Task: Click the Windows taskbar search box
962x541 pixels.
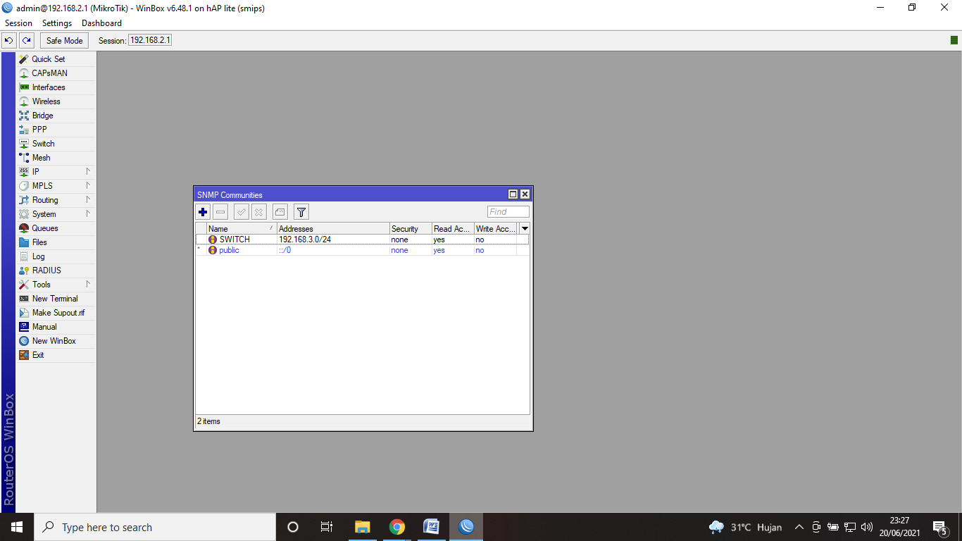Action: pyautogui.click(x=155, y=527)
